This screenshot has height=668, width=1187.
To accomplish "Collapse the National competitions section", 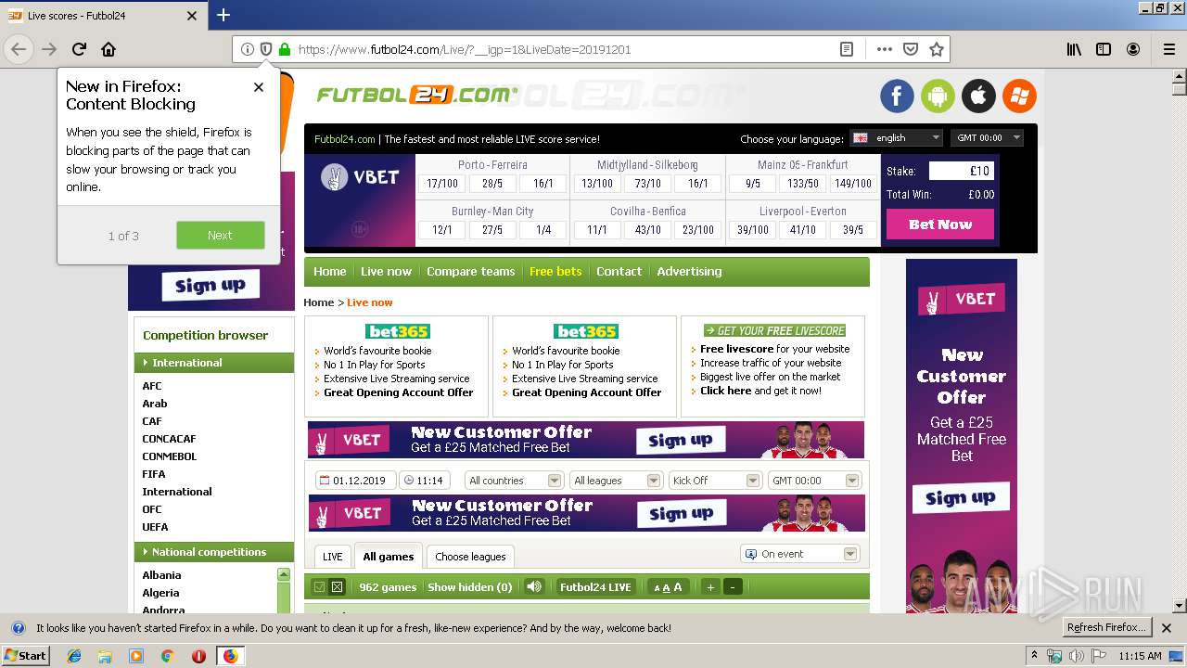I will click(215, 552).
